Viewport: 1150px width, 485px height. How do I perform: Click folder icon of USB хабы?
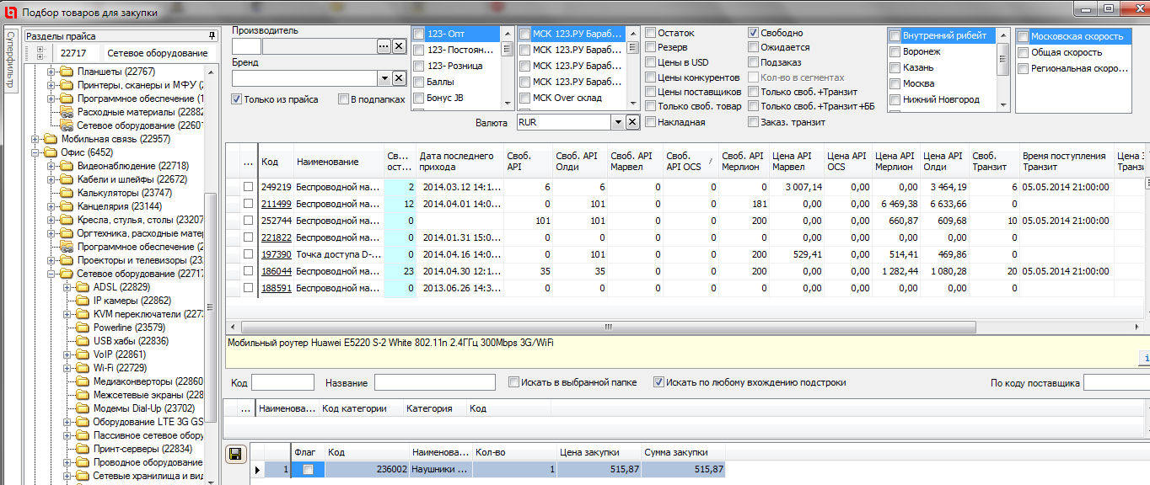point(83,341)
